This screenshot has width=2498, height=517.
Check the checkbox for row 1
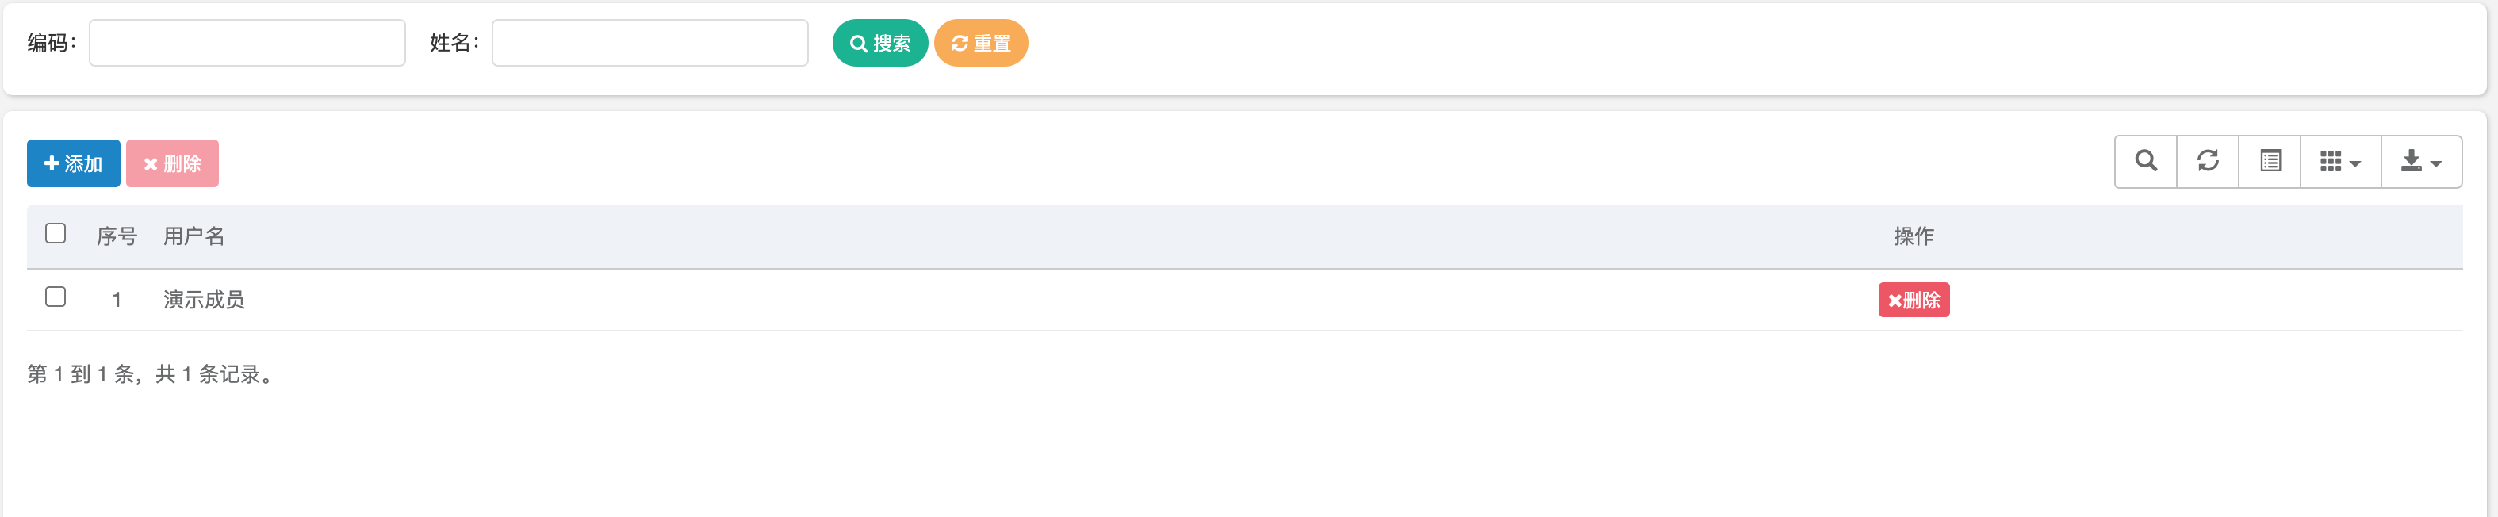(56, 297)
